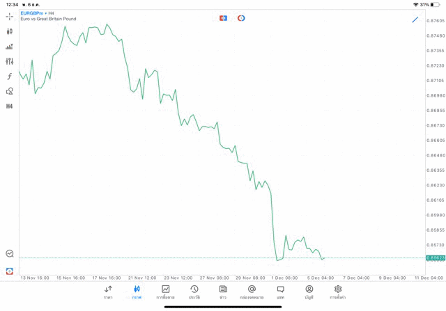Open the H4 timeframe selector in the sidebar
Screen dimensions: 446x311
tap(9, 106)
